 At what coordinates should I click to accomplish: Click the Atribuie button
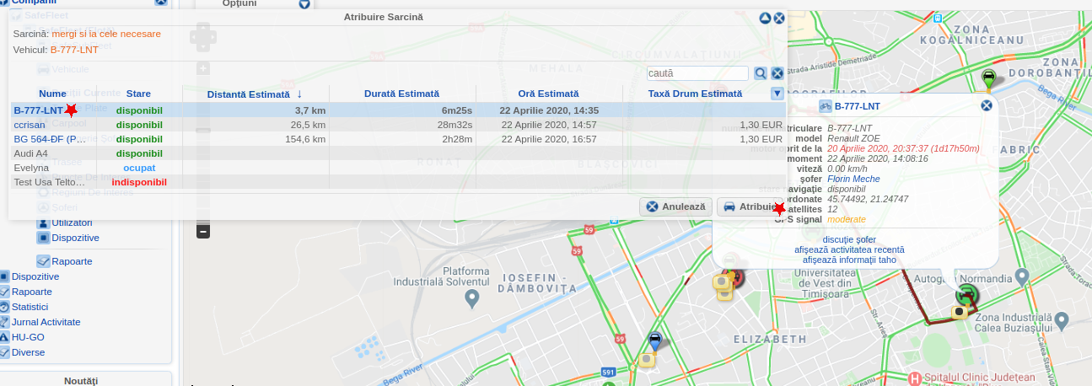[x=750, y=206]
